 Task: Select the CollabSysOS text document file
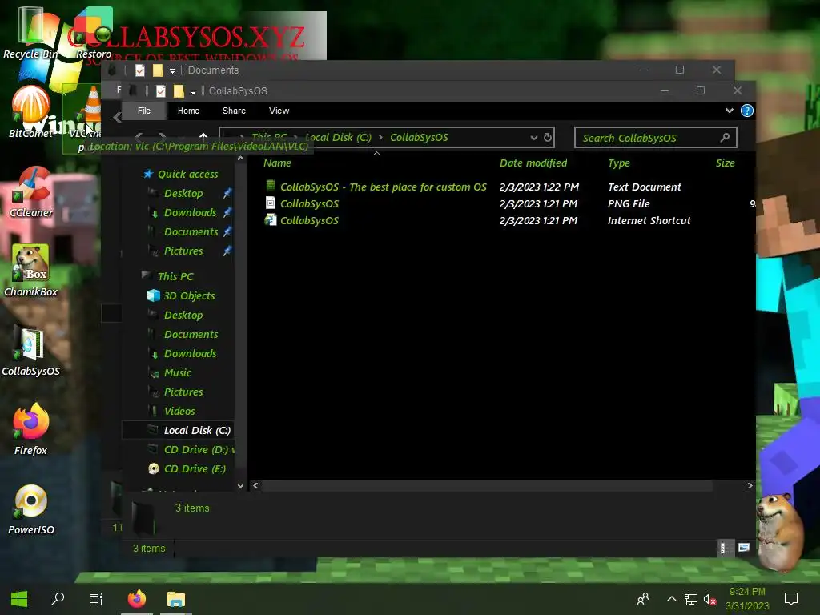click(x=384, y=187)
